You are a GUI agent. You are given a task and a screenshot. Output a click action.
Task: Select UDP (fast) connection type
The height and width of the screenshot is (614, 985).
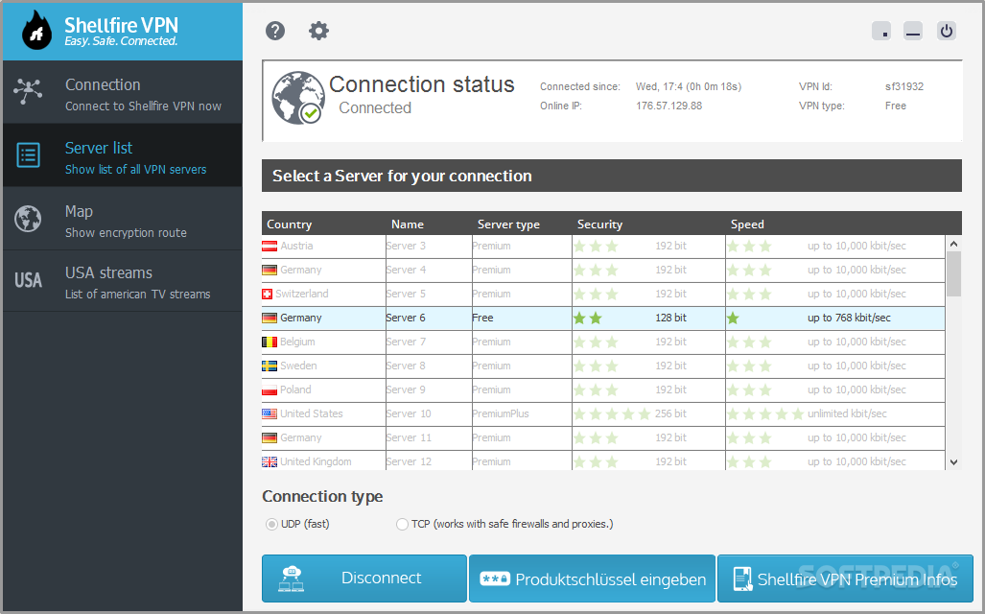271,524
